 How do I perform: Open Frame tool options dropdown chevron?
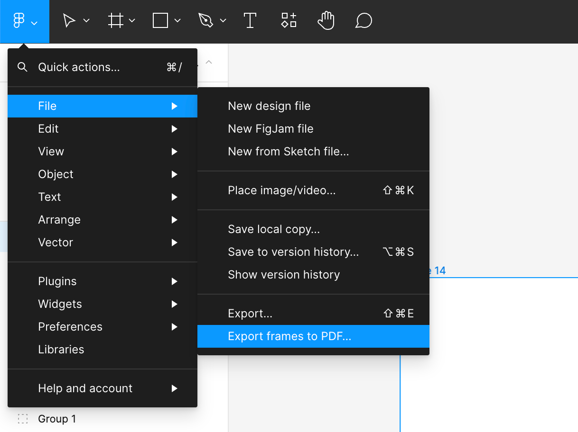coord(132,21)
